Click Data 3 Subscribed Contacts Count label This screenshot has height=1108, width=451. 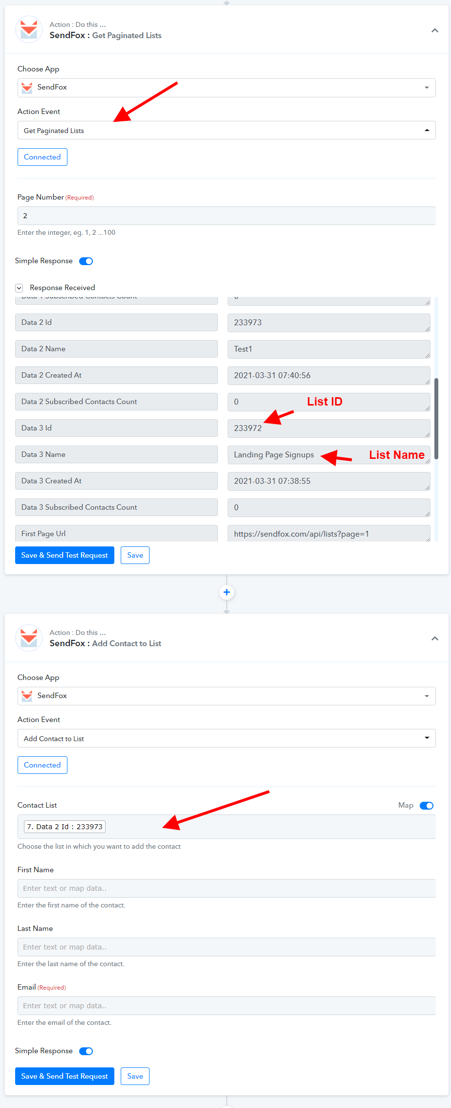[x=116, y=507]
